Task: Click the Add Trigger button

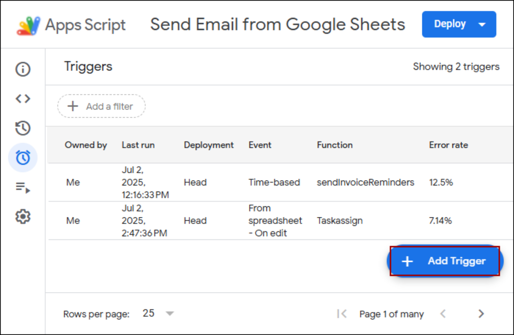Action: (x=444, y=261)
